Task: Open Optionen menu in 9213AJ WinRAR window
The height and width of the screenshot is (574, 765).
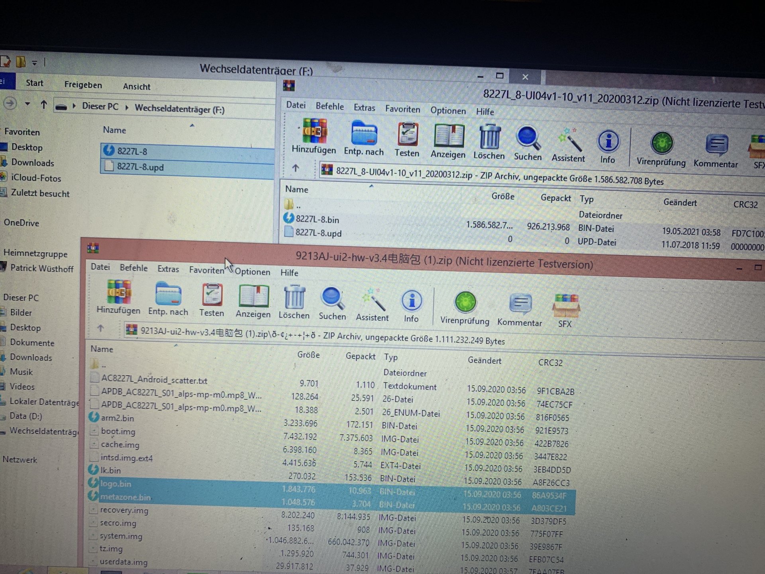Action: [x=253, y=271]
